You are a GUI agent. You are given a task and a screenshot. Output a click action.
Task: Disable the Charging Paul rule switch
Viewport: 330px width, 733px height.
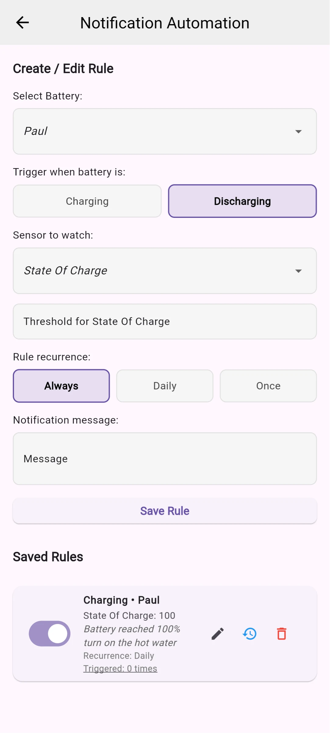[x=50, y=634]
